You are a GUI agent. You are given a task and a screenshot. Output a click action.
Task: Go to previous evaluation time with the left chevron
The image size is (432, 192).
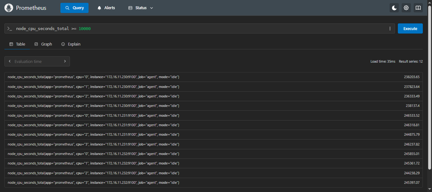point(10,61)
